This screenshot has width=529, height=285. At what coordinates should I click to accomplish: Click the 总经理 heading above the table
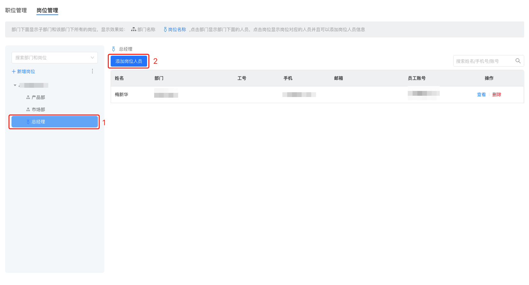tap(126, 49)
